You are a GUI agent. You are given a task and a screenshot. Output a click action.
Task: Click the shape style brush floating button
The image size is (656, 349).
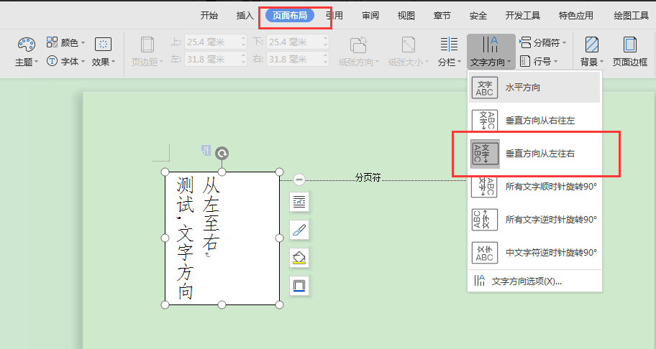pyautogui.click(x=299, y=230)
